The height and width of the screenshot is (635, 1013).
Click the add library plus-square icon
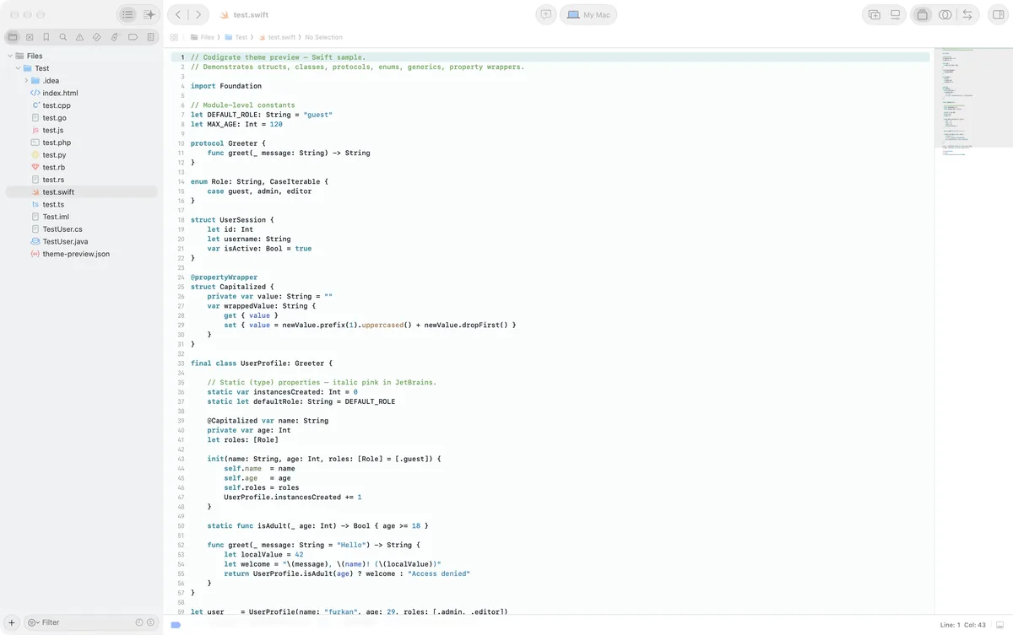pyautogui.click(x=875, y=14)
